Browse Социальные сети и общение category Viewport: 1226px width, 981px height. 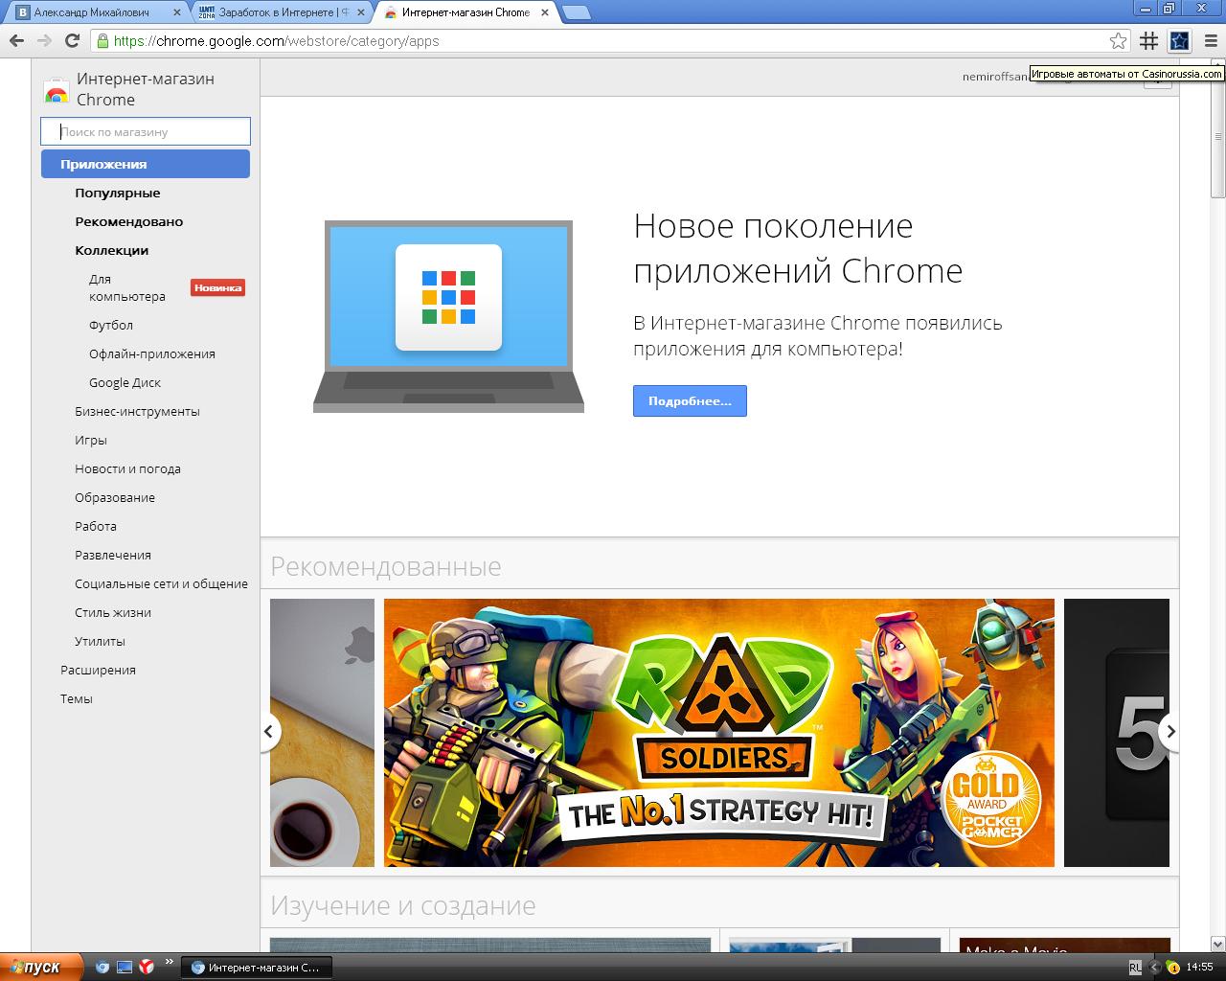(x=161, y=583)
